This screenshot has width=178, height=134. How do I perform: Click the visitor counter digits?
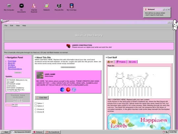(18, 100)
